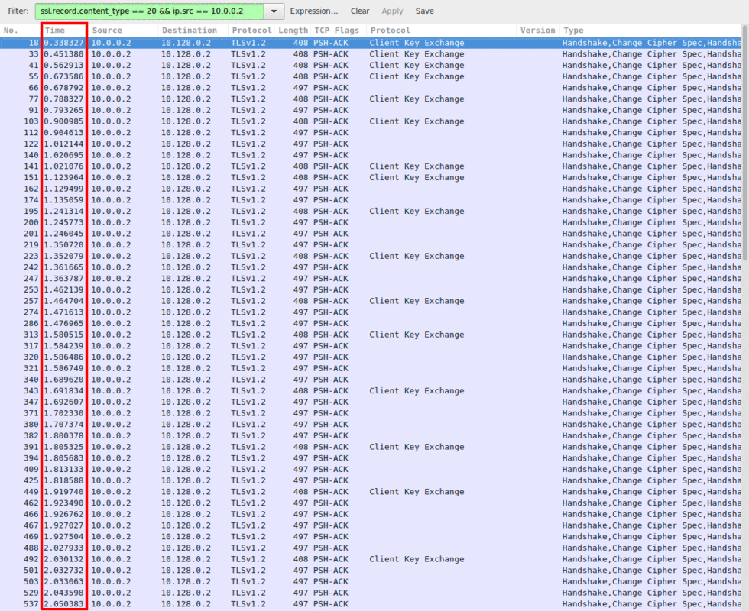Select packet 380 at time 1.707374
749x611 pixels.
click(x=371, y=425)
